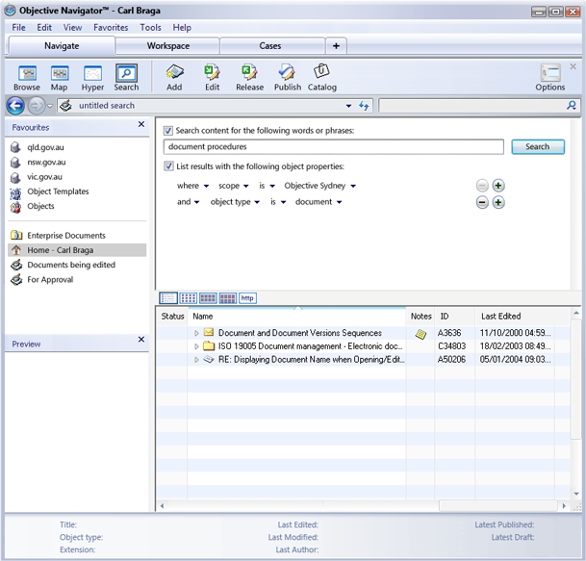Viewport: 586px width, 561px height.
Task: Close the Preview panel
Action: coord(141,340)
